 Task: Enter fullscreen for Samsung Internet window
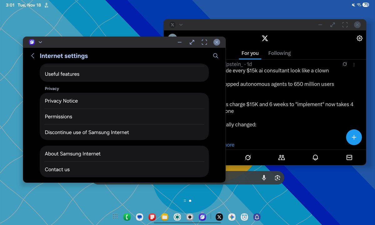point(204,42)
